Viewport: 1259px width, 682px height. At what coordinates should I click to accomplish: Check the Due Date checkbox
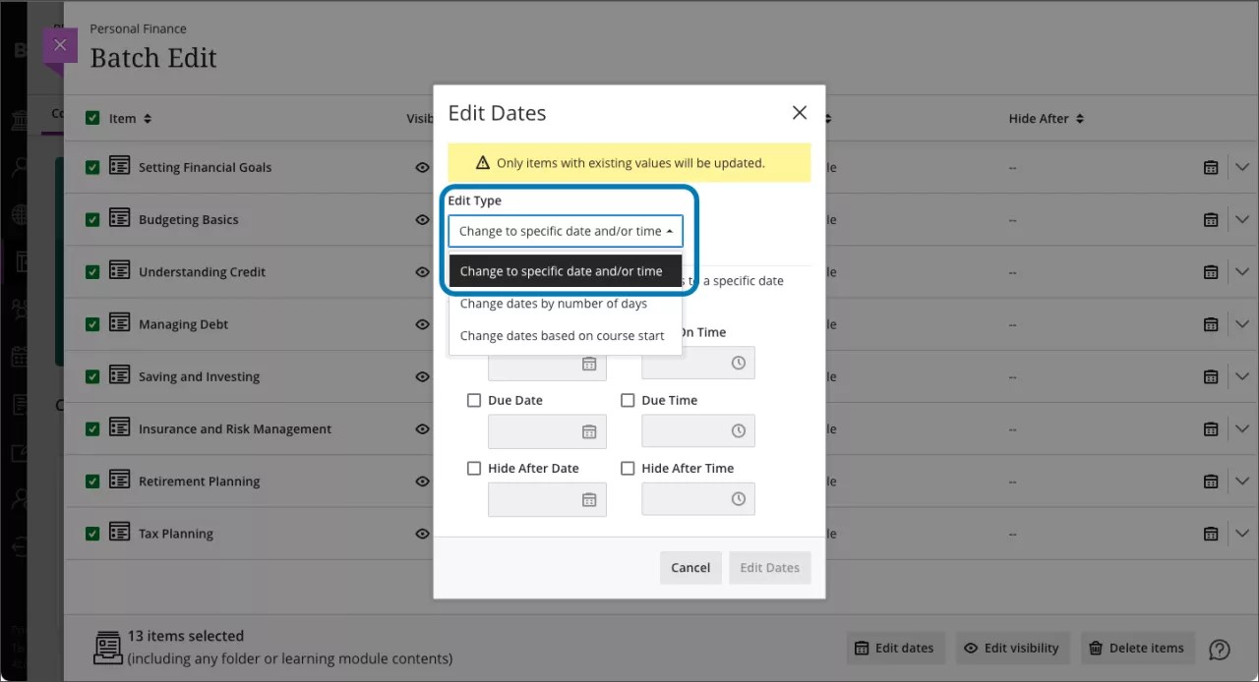tap(474, 400)
